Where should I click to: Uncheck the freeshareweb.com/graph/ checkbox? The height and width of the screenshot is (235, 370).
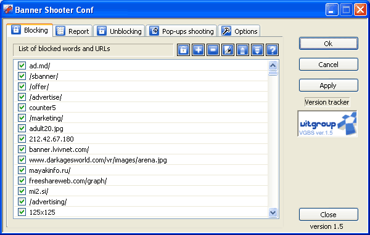tap(22, 181)
